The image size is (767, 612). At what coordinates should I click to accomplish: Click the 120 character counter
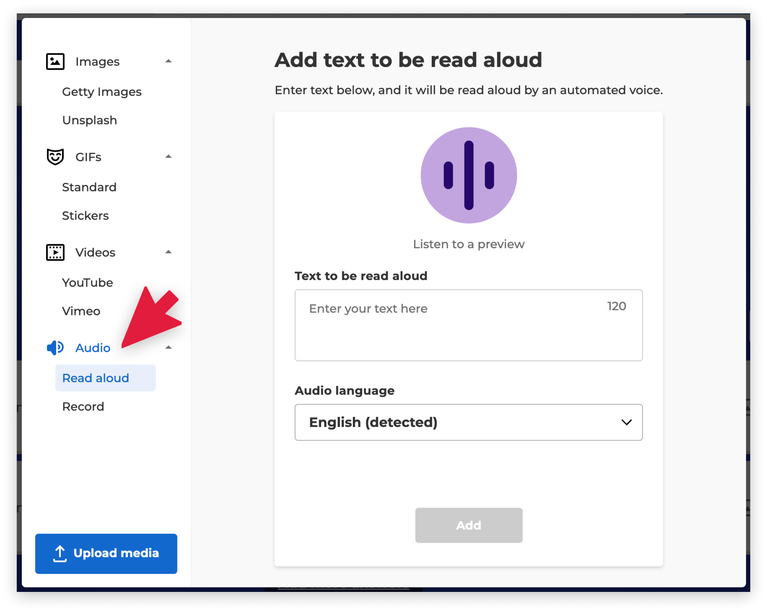616,306
